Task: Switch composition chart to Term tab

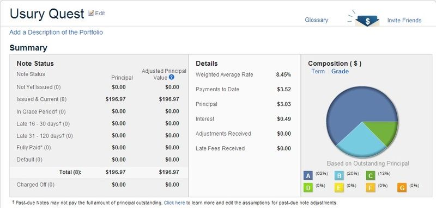Action: (x=318, y=71)
